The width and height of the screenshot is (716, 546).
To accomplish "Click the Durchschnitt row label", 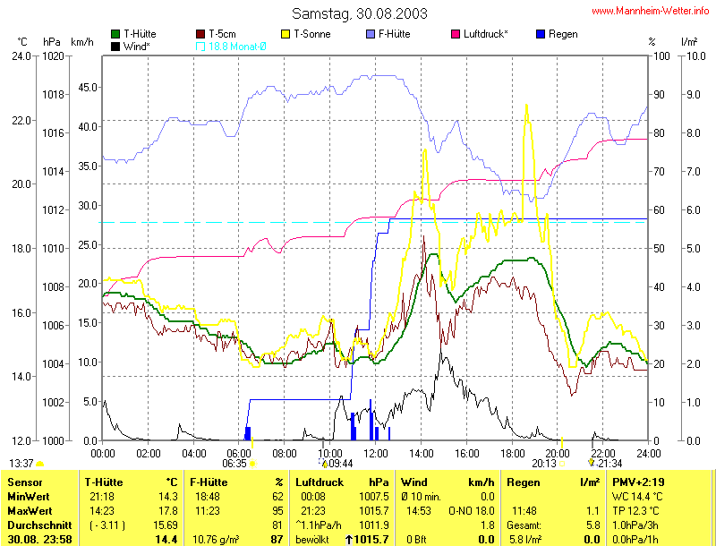I will point(38,524).
